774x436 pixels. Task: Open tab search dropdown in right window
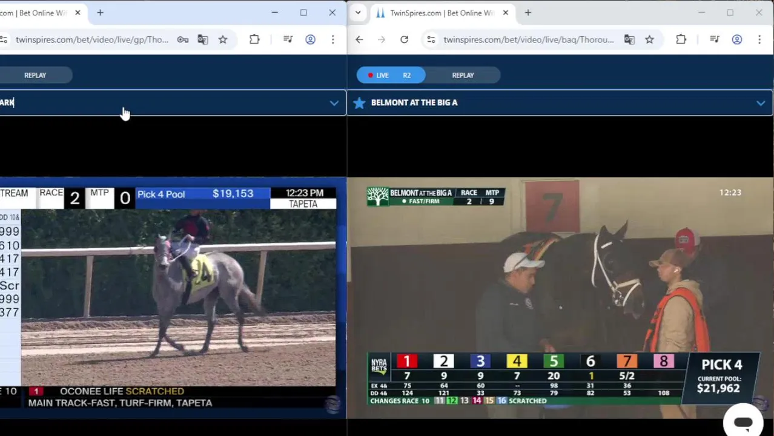tap(358, 13)
